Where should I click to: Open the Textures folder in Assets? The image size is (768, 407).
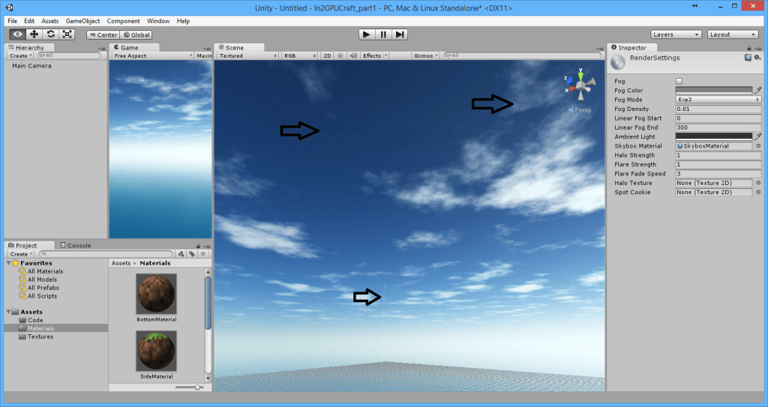click(40, 337)
